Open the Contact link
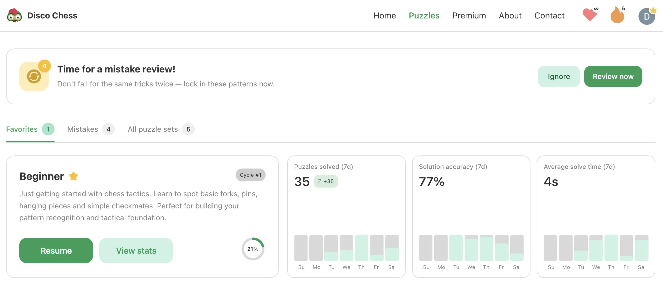663x284 pixels. tap(549, 16)
